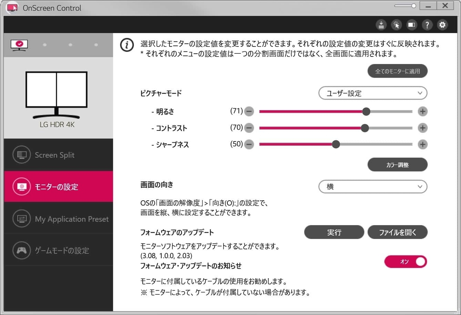Turn off フォームウェア・アップデートのお知らせ toggle
The image size is (461, 315).
[406, 262]
